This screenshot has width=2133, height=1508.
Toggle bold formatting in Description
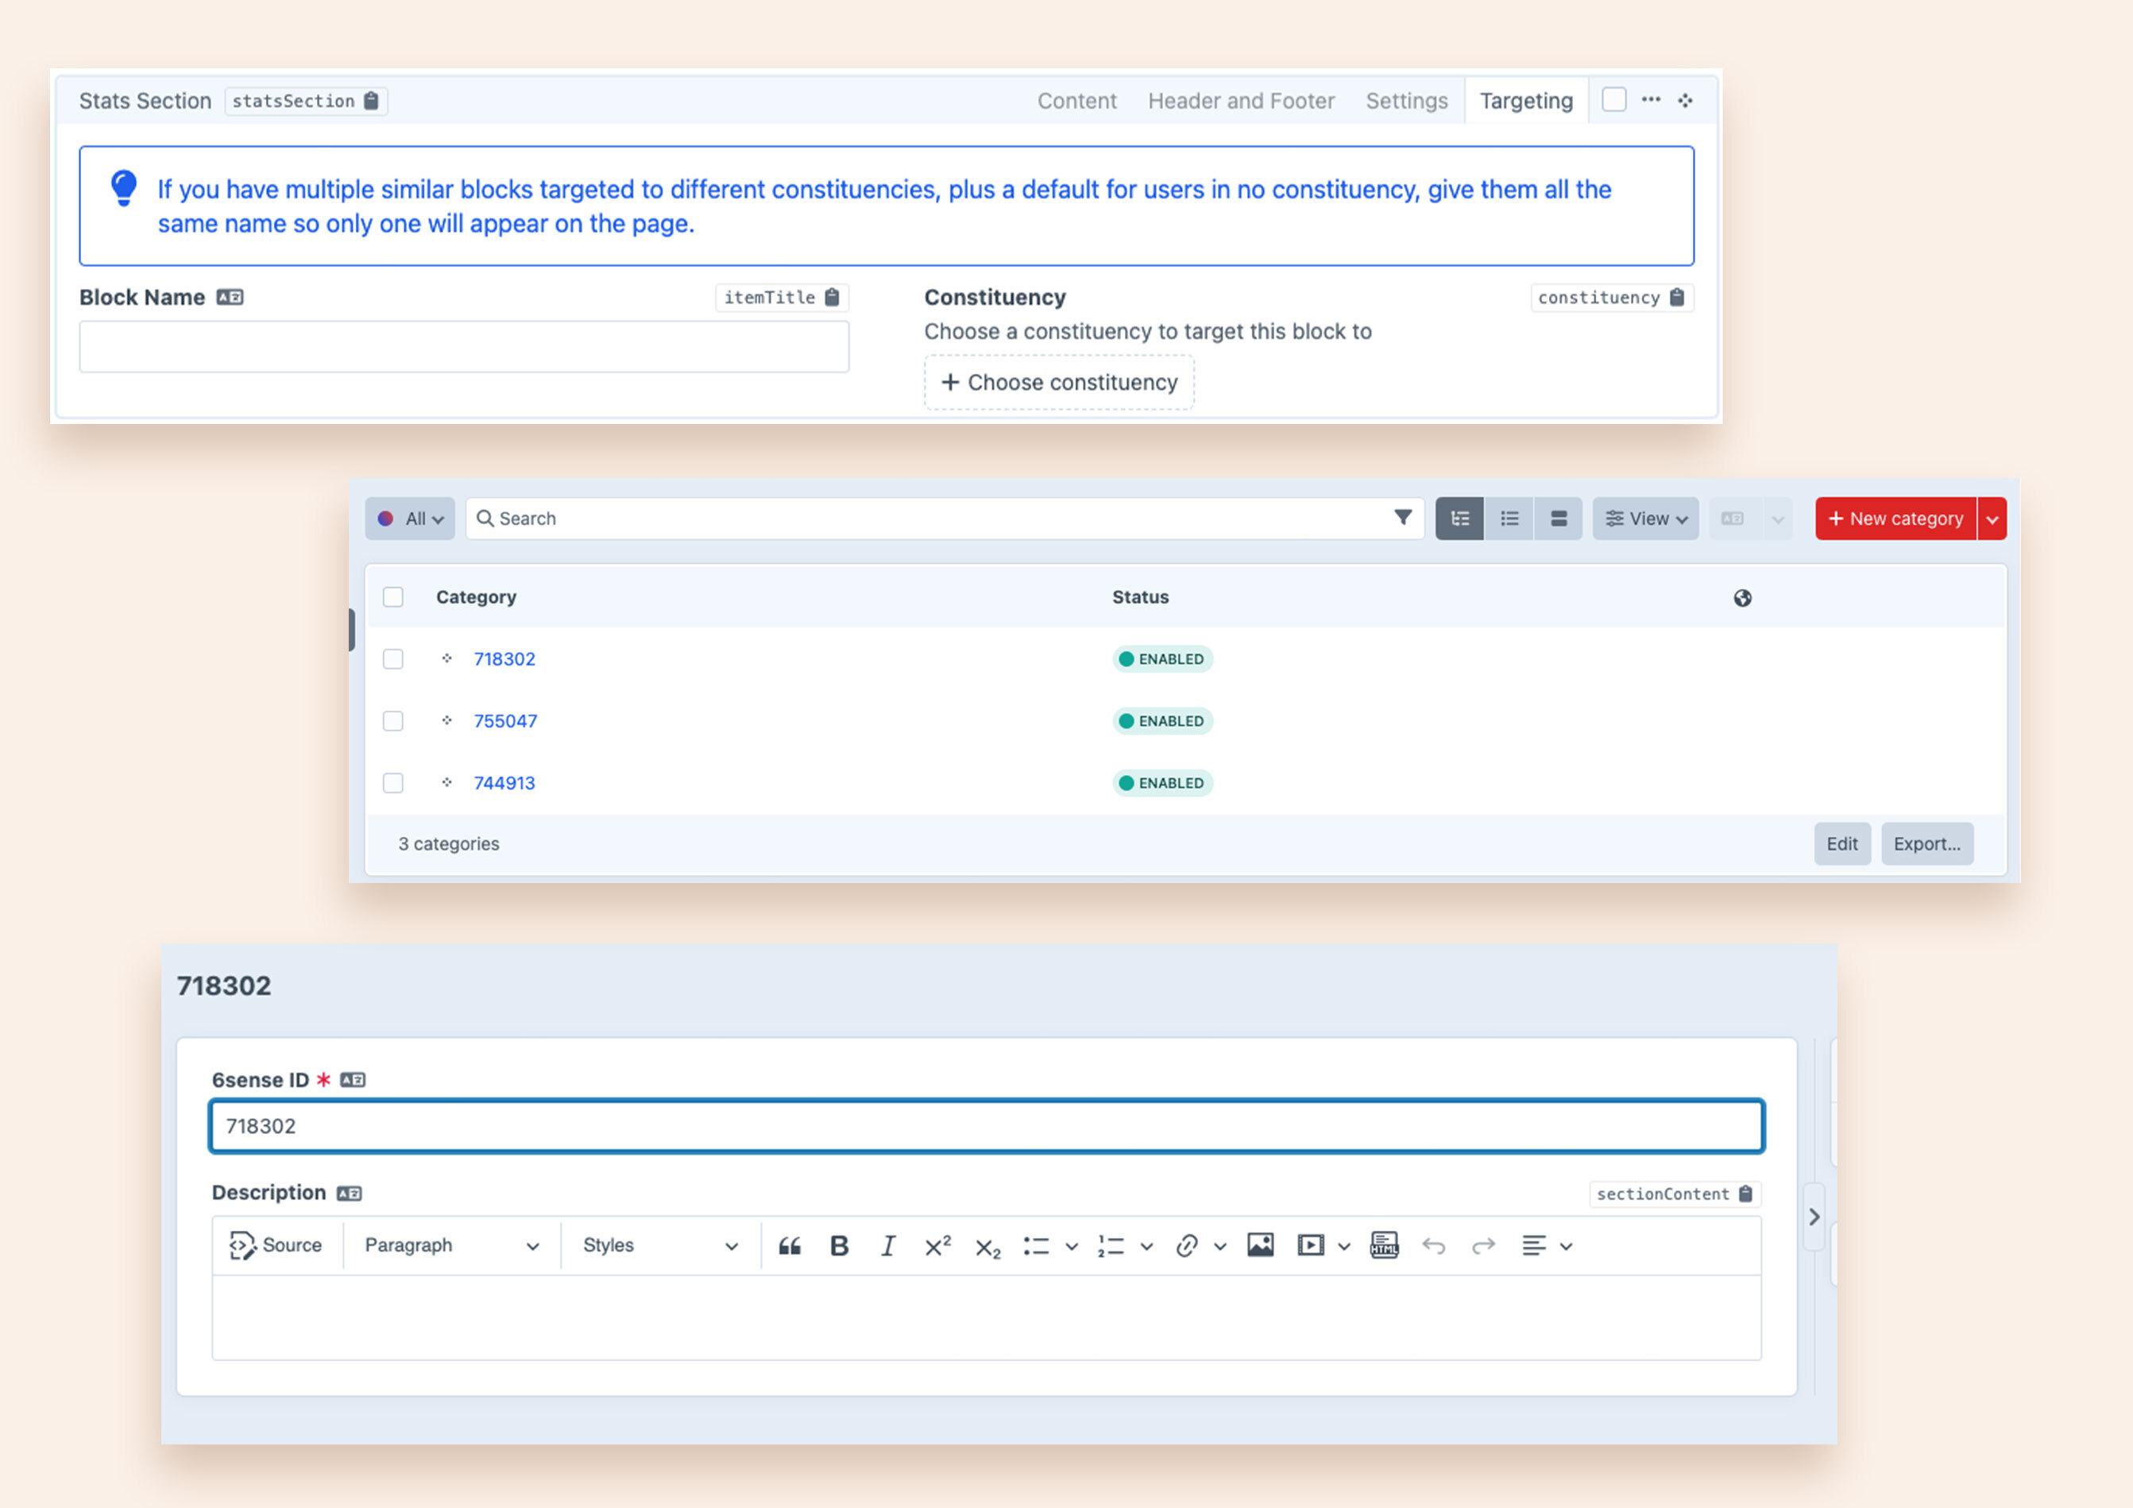click(839, 1246)
